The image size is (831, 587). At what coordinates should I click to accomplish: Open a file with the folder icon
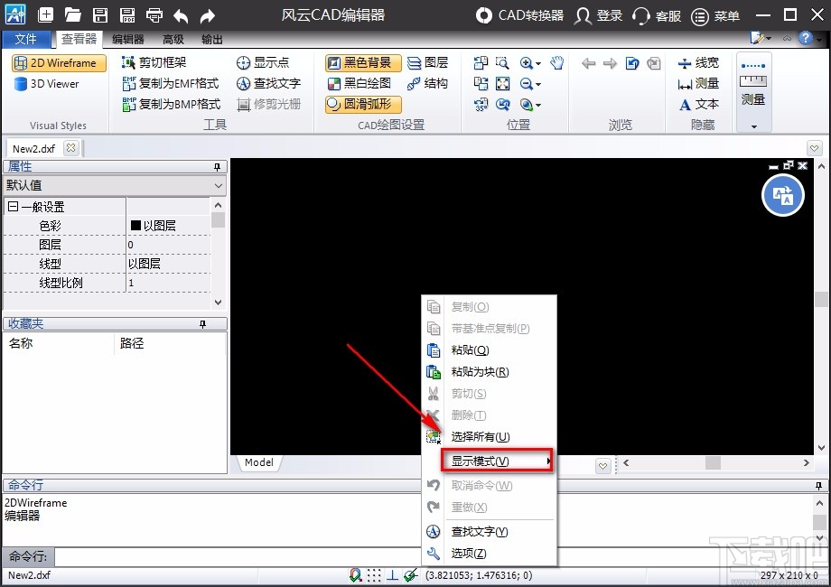tap(72, 14)
